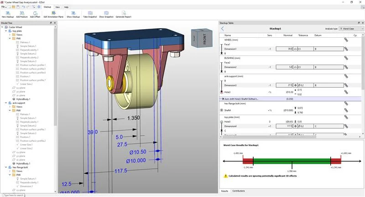
Task: Collapse the top plate node
Action: 6,31
